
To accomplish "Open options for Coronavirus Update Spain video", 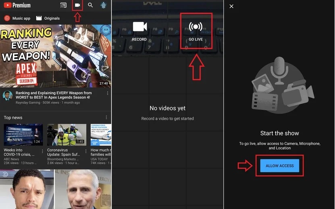I will pyautogui.click(x=86, y=151).
